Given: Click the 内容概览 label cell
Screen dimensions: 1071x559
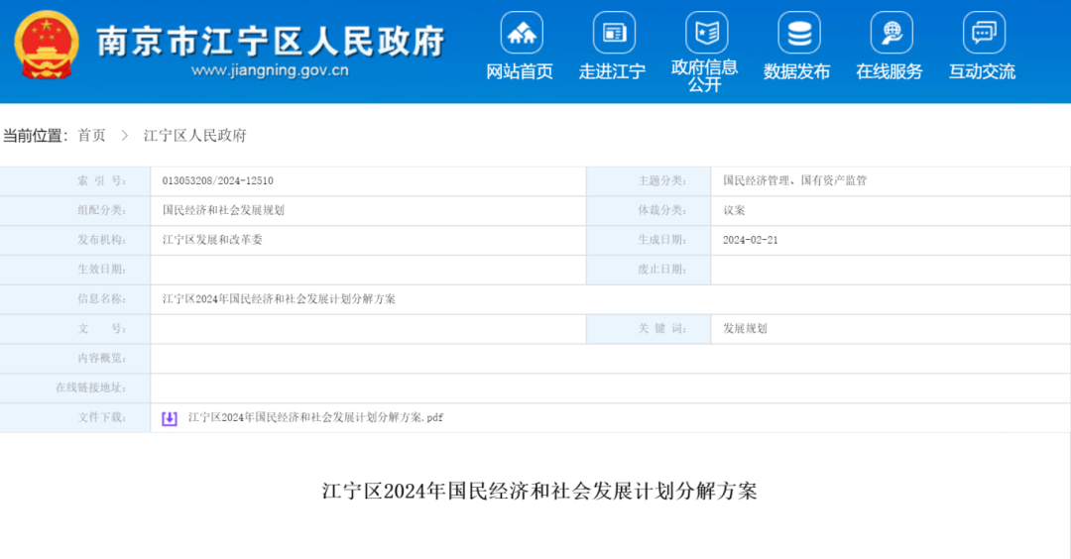Looking at the screenshot, I should tap(75, 359).
